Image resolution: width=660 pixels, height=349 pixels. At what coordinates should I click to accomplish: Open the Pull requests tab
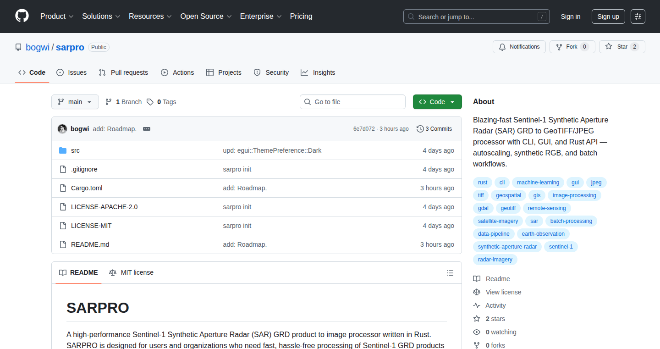(124, 72)
